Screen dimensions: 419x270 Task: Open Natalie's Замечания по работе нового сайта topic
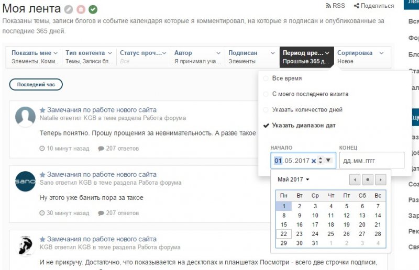(x=102, y=110)
